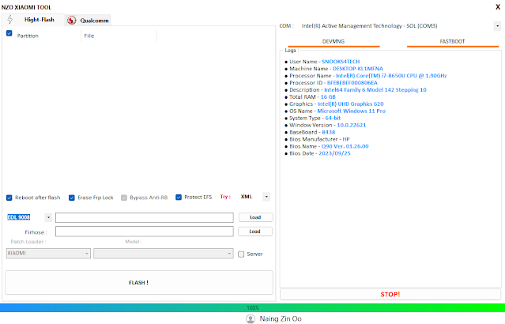Click the Bios Date 2023/09/25 entry
505x324 pixels.
coord(318,153)
